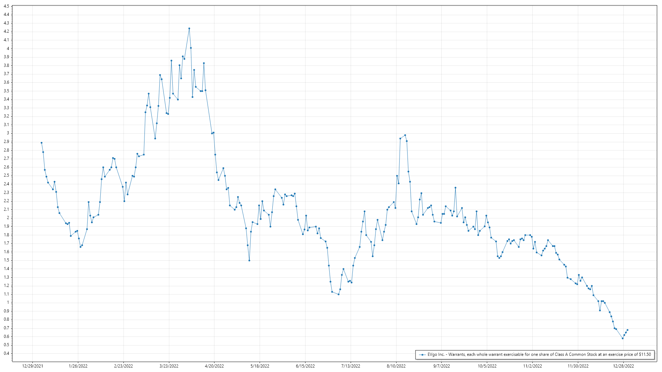The image size is (662, 372).
Task: Click the lowest data point near 0.58
Action: click(623, 338)
